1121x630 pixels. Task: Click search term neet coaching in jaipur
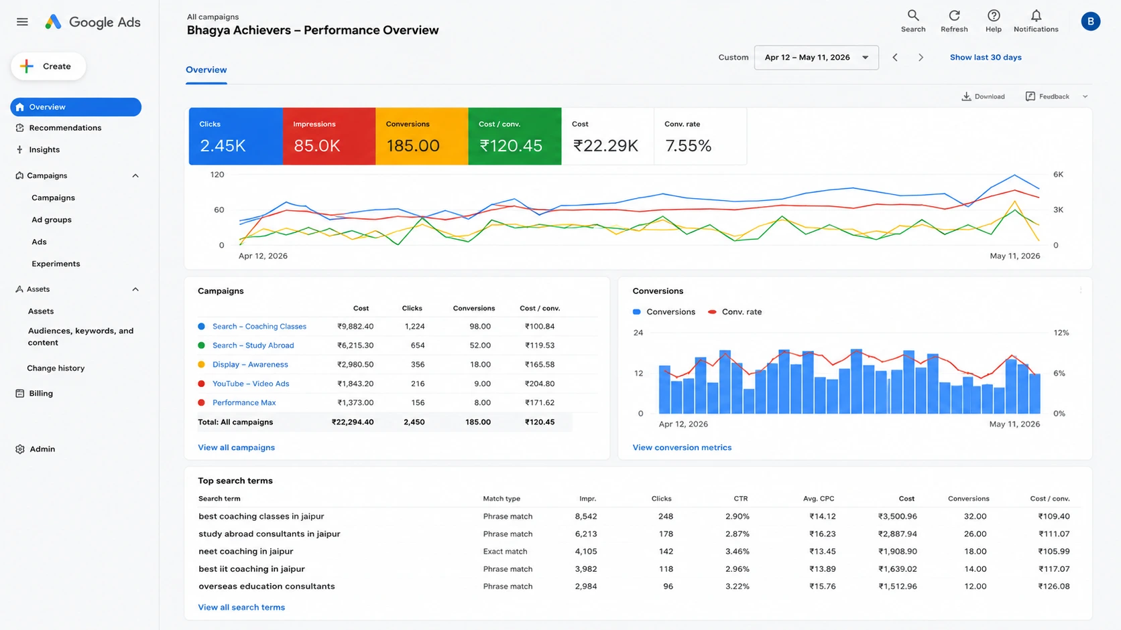coord(245,552)
